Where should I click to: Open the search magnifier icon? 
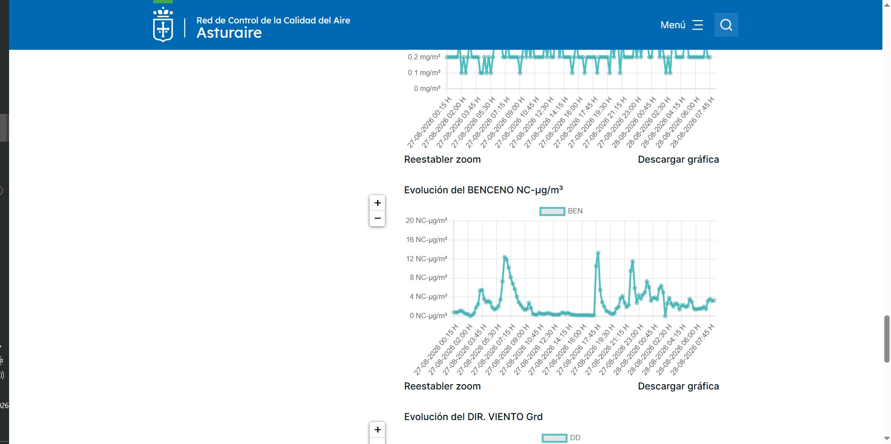726,25
